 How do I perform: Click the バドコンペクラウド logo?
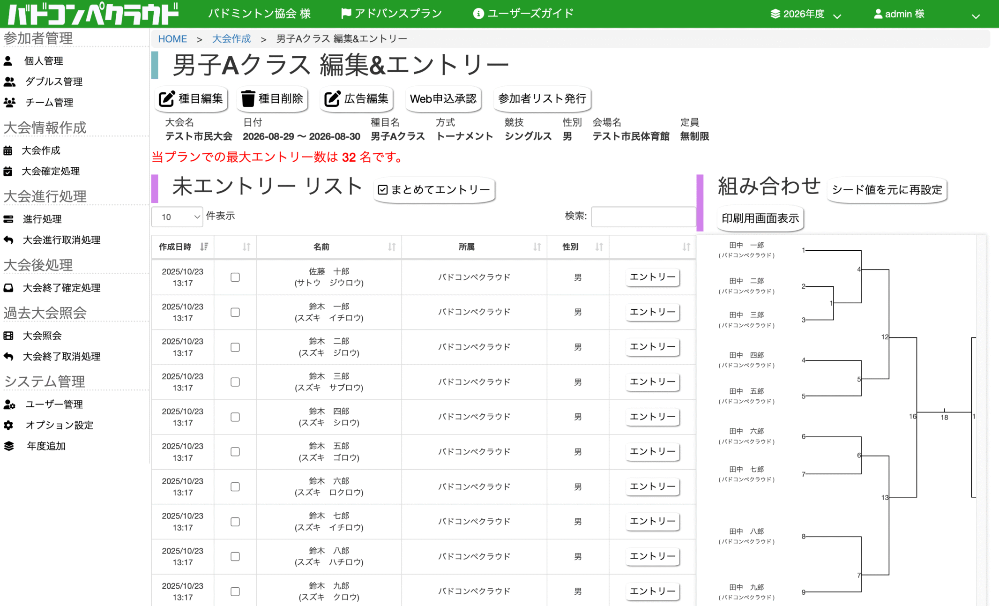tap(94, 14)
